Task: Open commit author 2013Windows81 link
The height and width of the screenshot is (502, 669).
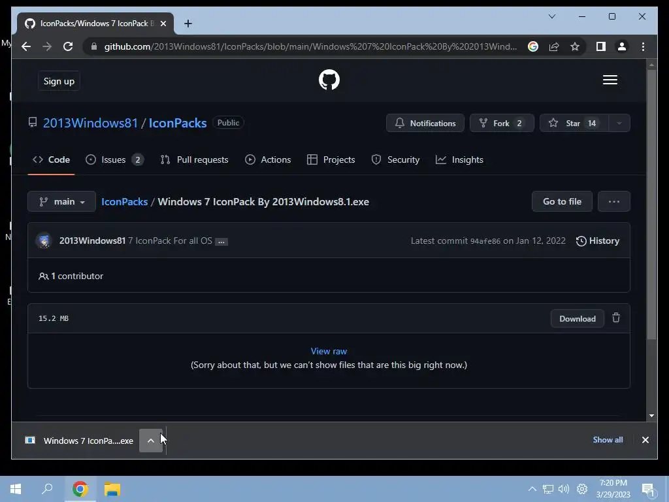Action: 92,241
